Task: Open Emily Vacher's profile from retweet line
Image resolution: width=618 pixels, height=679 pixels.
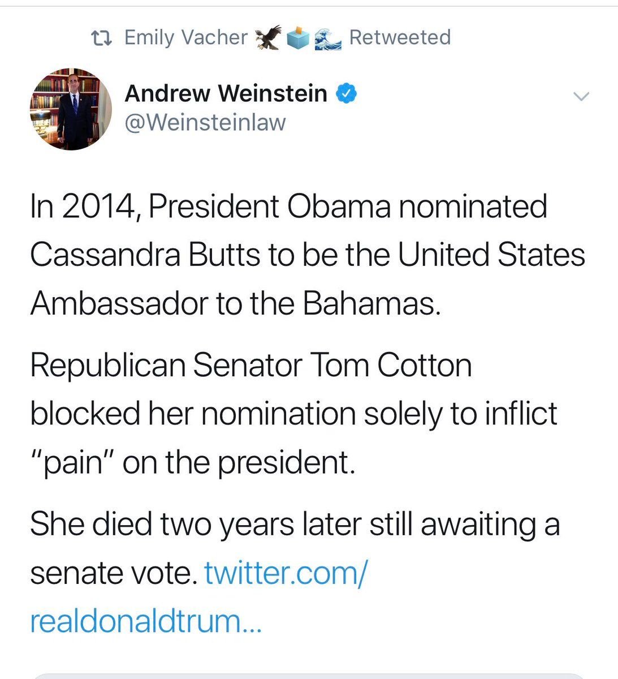Action: 185,38
